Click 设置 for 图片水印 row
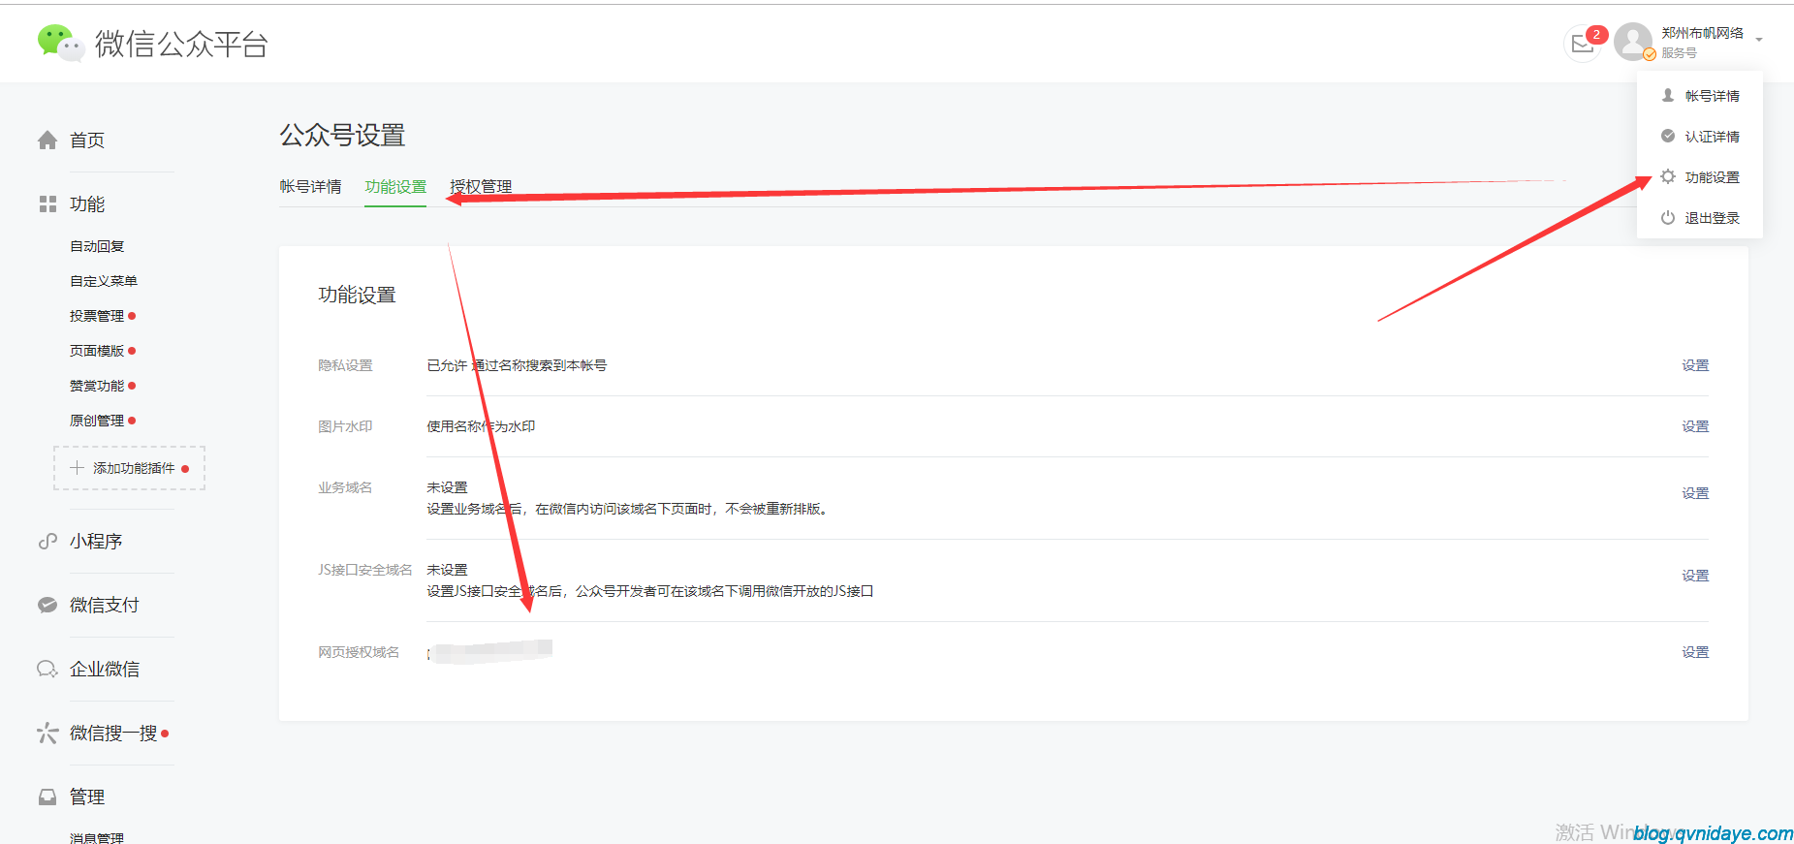This screenshot has height=844, width=1794. coord(1695,426)
